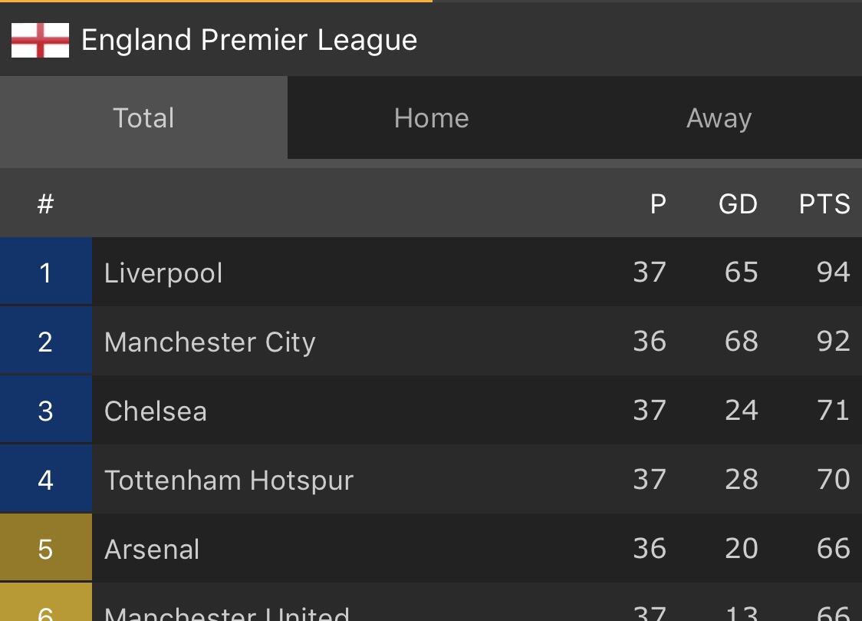This screenshot has height=621, width=862.
Task: Open Arsenal team row
Action: pyautogui.click(x=431, y=548)
